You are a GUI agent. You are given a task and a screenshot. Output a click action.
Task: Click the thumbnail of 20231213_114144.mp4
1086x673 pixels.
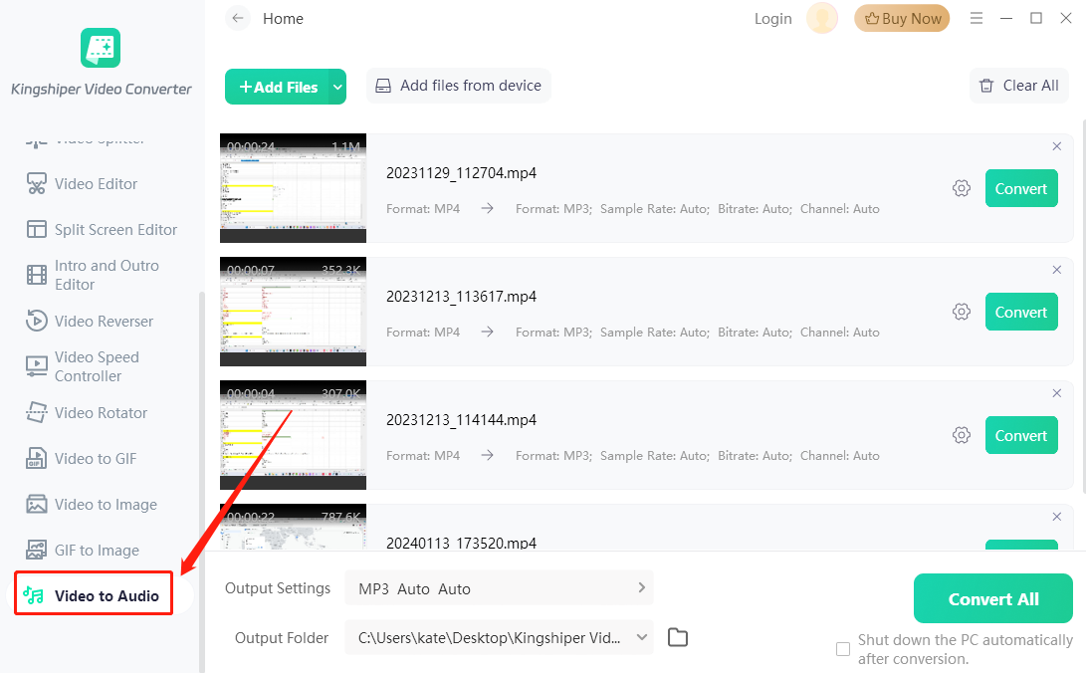coord(293,434)
